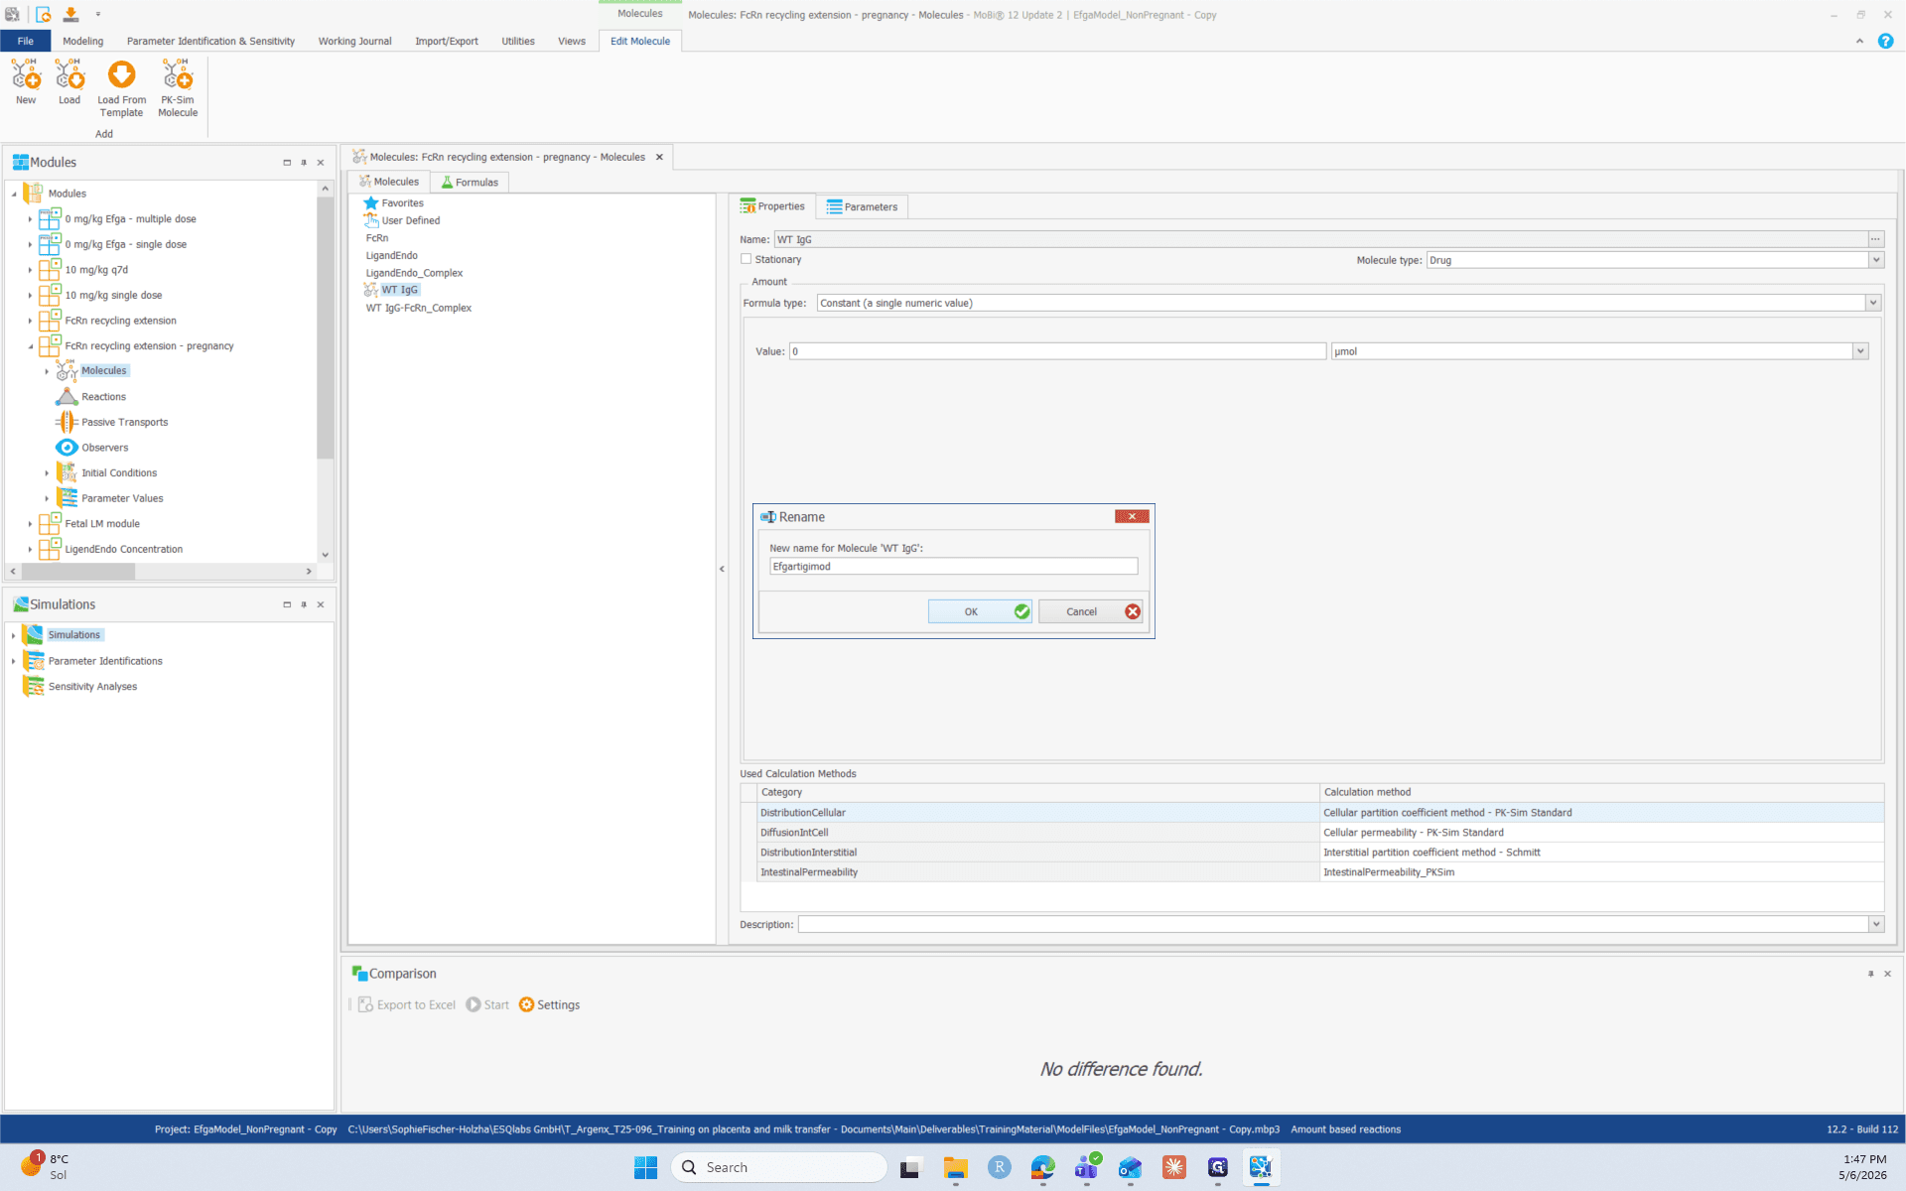1906x1191 pixels.
Task: Click the Export to Excel icon
Action: 365,1004
